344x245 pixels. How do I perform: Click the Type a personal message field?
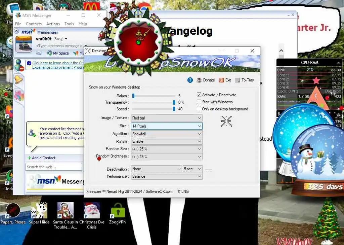pyautogui.click(x=59, y=46)
